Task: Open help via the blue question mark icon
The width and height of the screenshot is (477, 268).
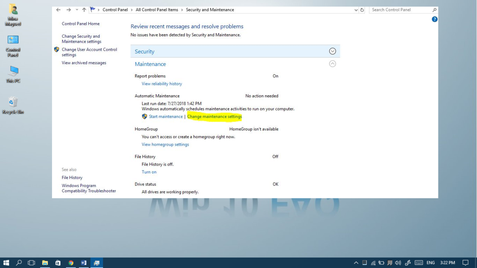Action: [434, 19]
